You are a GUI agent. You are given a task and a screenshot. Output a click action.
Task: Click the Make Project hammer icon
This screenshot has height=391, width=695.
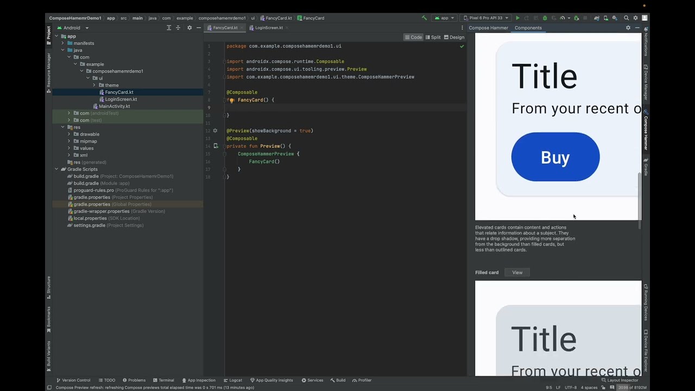(425, 18)
